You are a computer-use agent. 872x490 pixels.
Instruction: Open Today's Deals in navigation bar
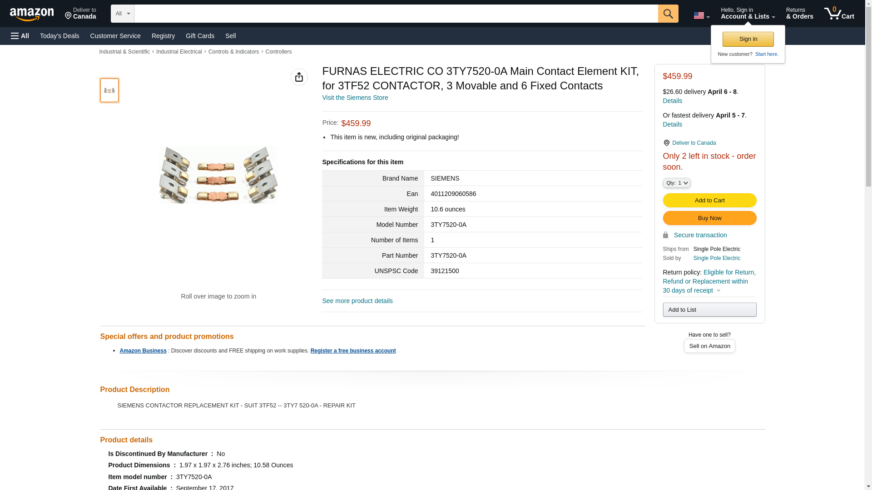click(x=59, y=36)
